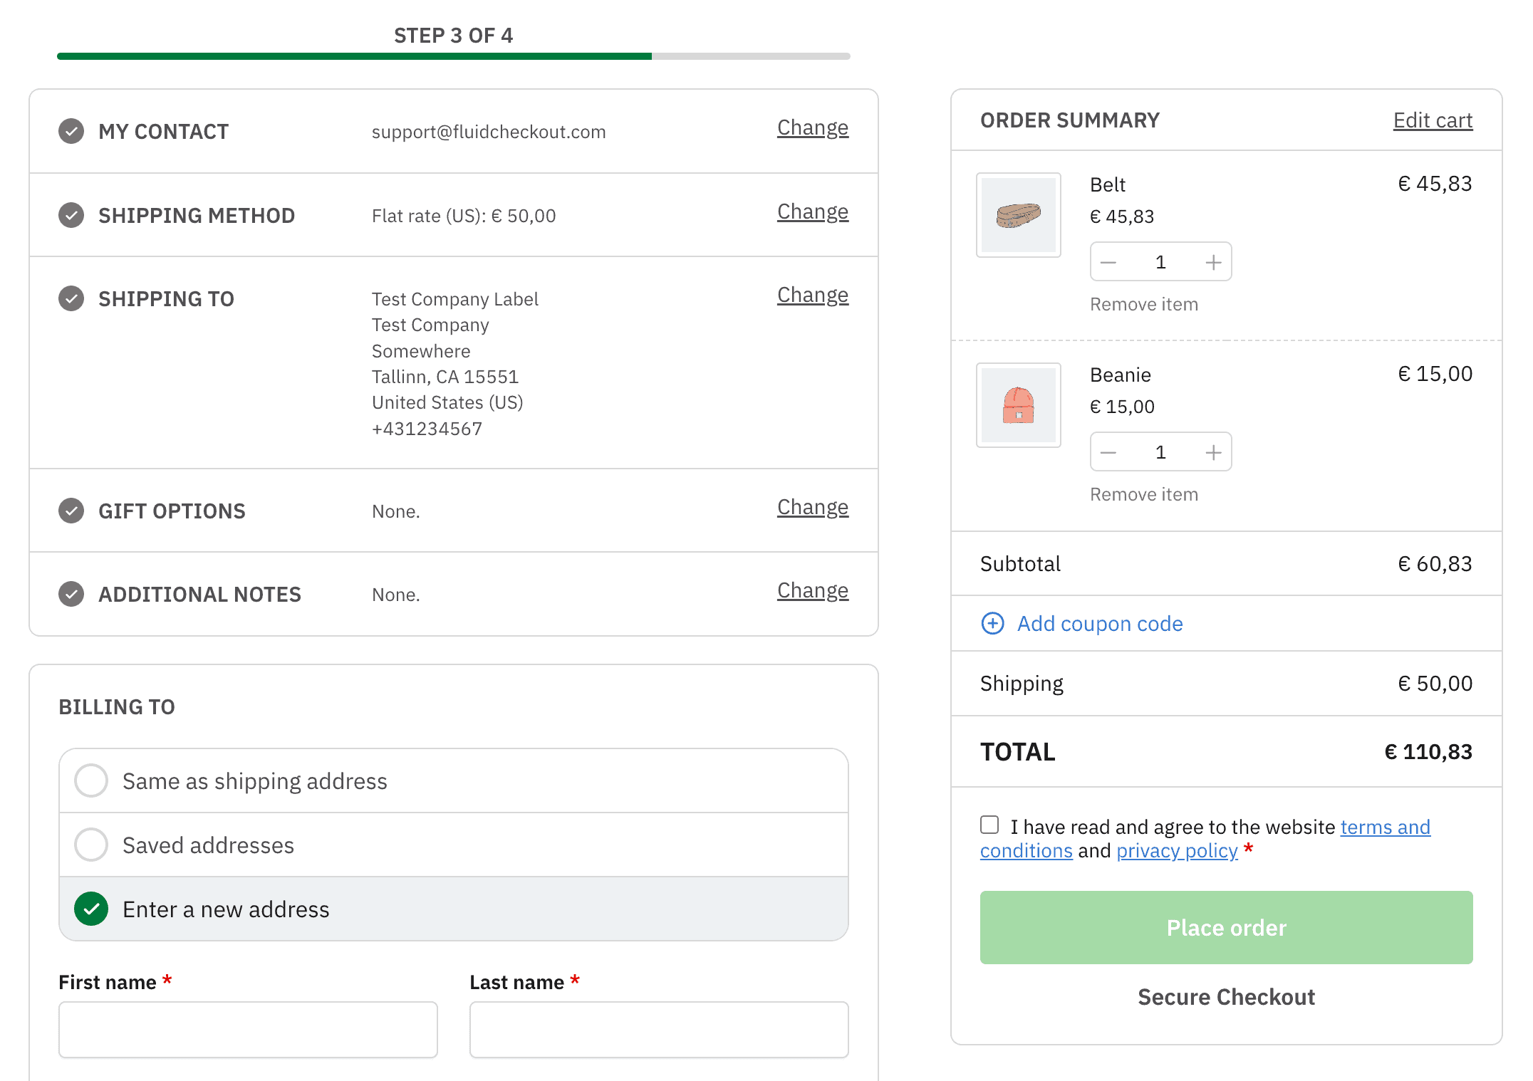Click the Flat rate (US) shipping text
1533x1081 pixels.
coord(464,216)
